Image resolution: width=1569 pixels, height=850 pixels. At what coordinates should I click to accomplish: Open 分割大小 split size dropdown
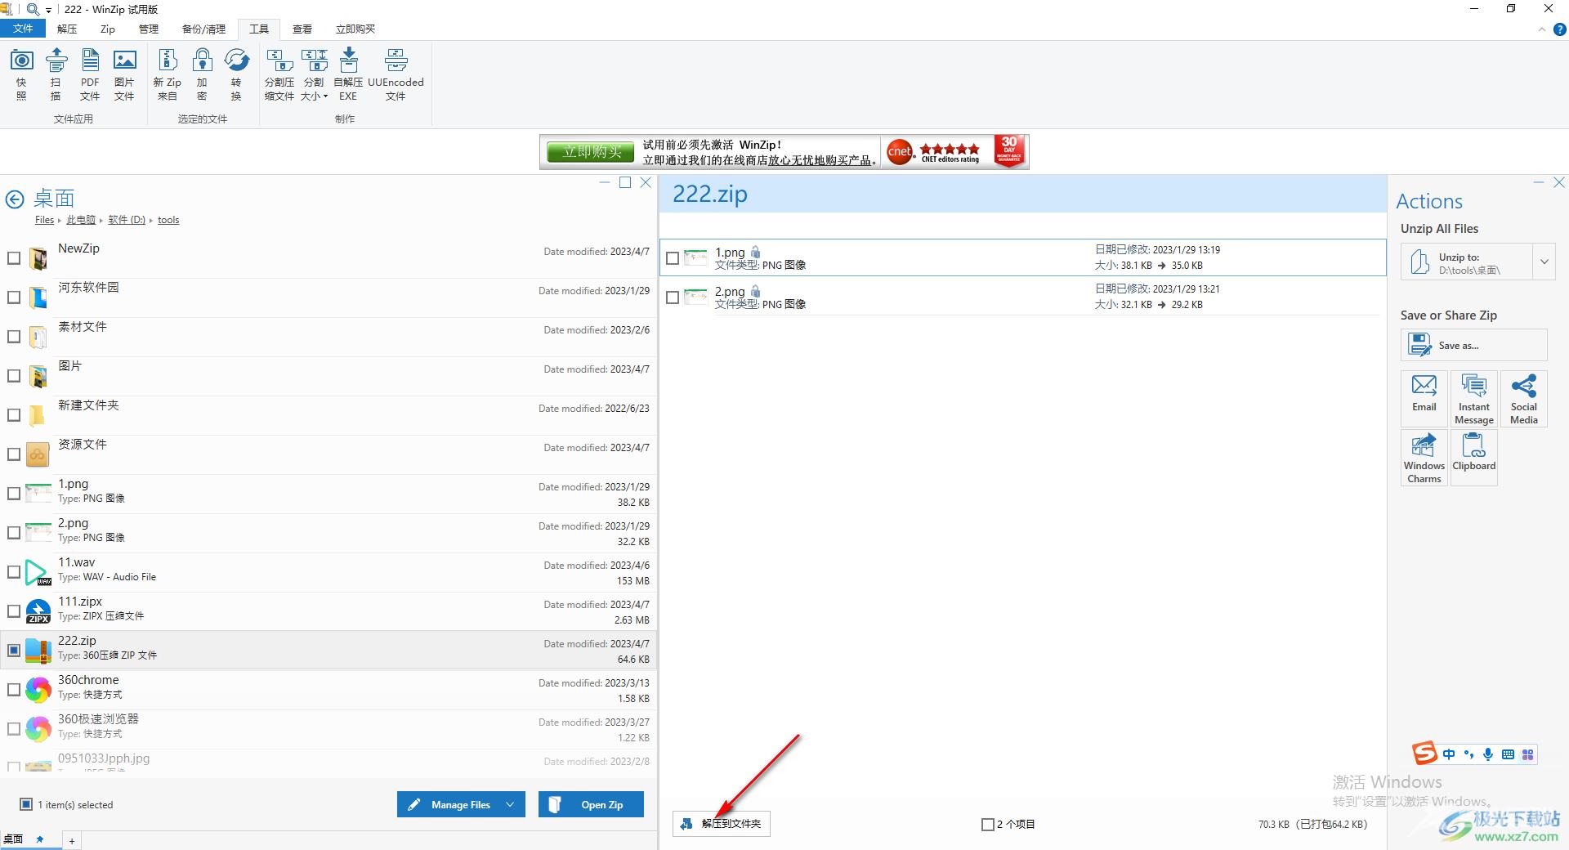click(314, 74)
